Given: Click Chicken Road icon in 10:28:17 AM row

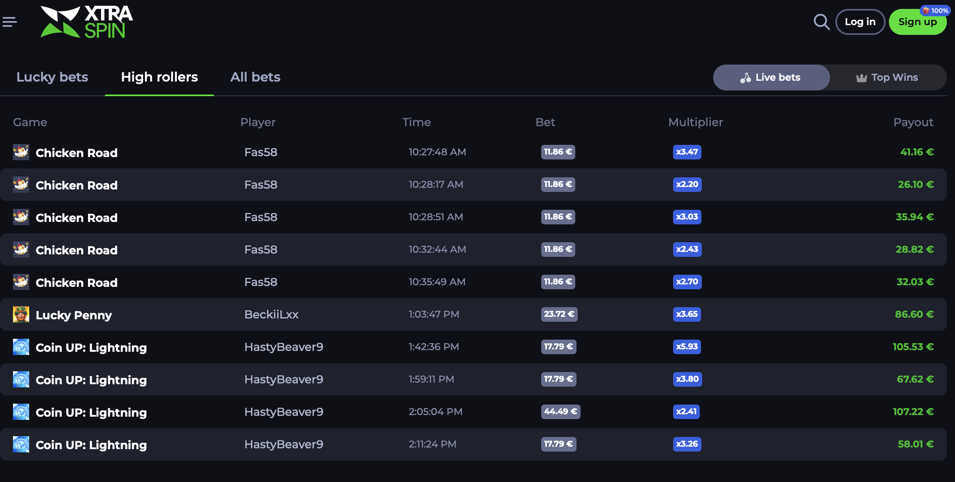Looking at the screenshot, I should point(21,185).
